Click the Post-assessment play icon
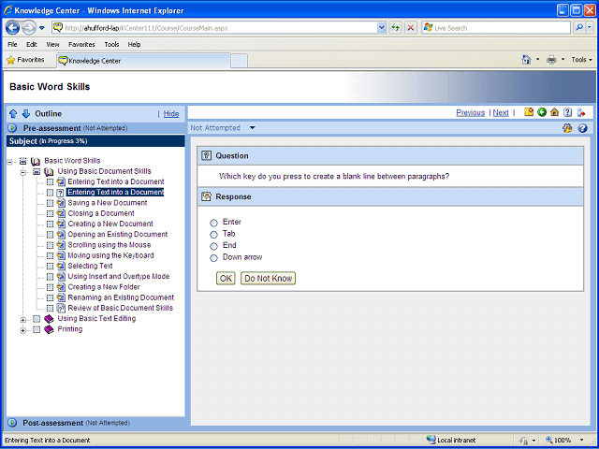The height and width of the screenshot is (449, 599). 12,423
